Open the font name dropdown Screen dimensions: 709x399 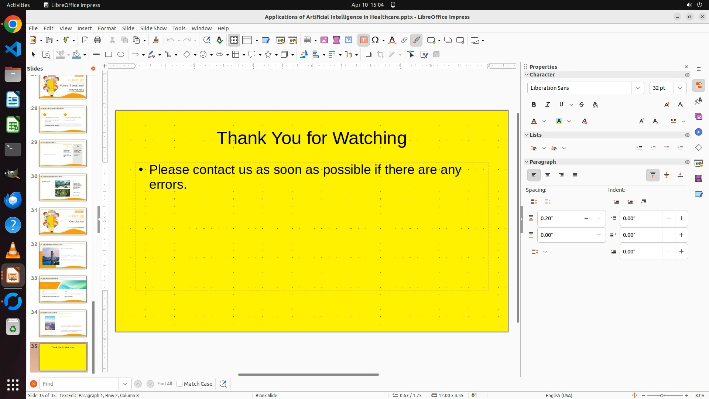(x=637, y=88)
